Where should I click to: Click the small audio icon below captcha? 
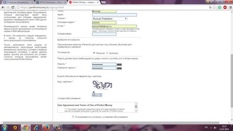point(94,92)
